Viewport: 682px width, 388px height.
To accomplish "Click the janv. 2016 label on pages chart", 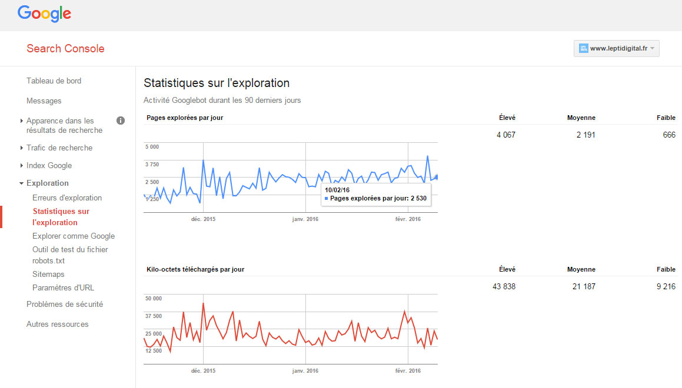I will [305, 219].
